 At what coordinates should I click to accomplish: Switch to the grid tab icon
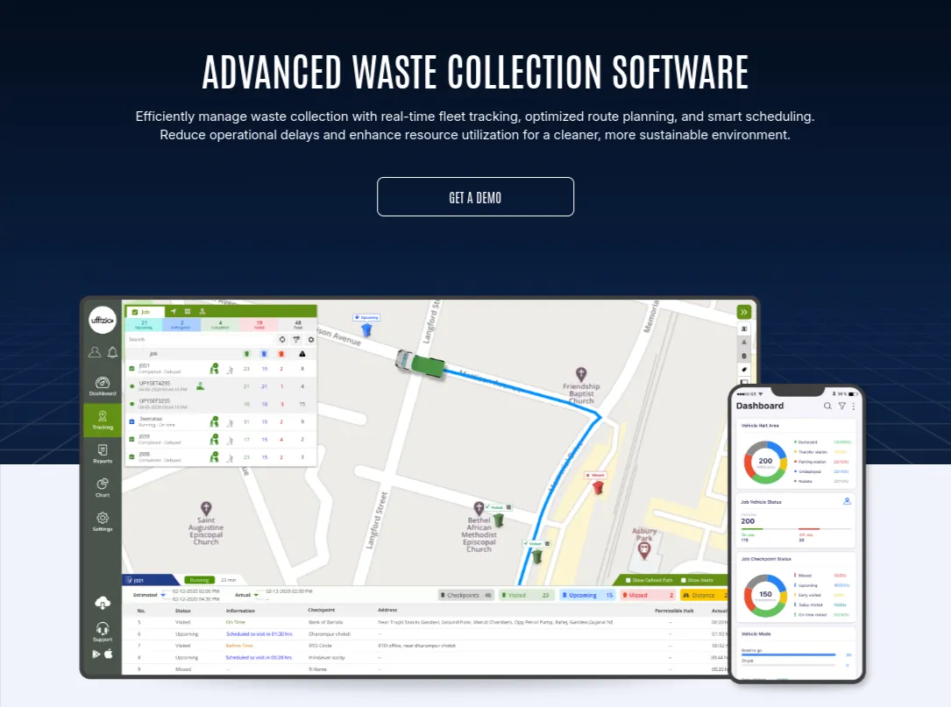coord(188,311)
